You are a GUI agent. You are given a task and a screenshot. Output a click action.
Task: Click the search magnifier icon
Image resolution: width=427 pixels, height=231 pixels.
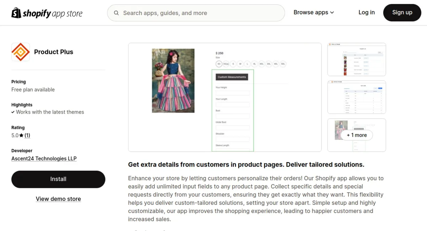pyautogui.click(x=116, y=13)
